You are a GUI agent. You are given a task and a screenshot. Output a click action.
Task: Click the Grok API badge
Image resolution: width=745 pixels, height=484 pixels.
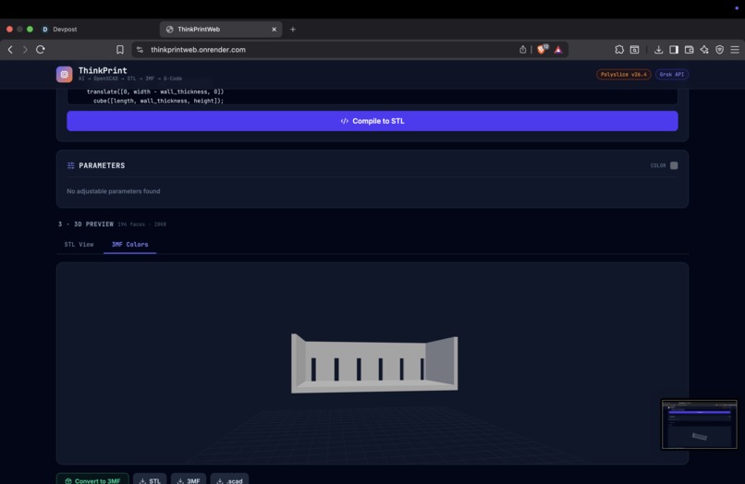pos(672,74)
